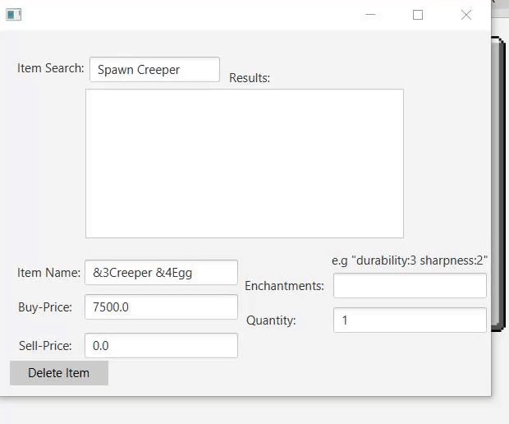This screenshot has width=509, height=424.
Task: Click the "Item Search:" label
Action: tap(51, 68)
